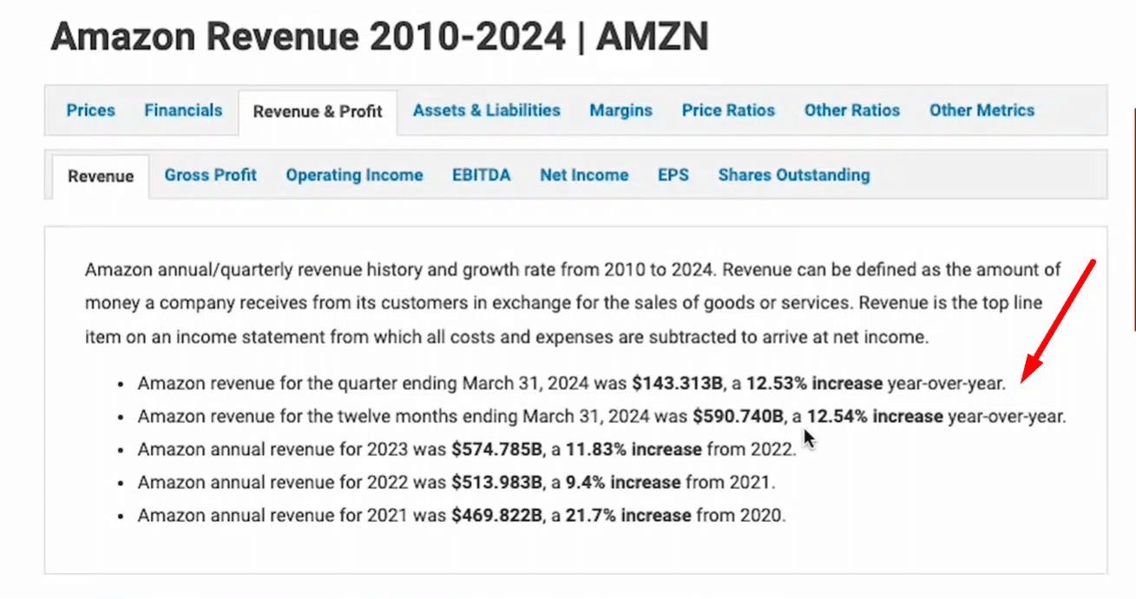Open the EPS sub-tab

pyautogui.click(x=673, y=174)
